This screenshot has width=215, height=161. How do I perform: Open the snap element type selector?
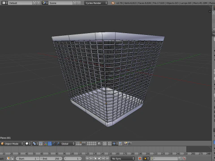coord(115,144)
